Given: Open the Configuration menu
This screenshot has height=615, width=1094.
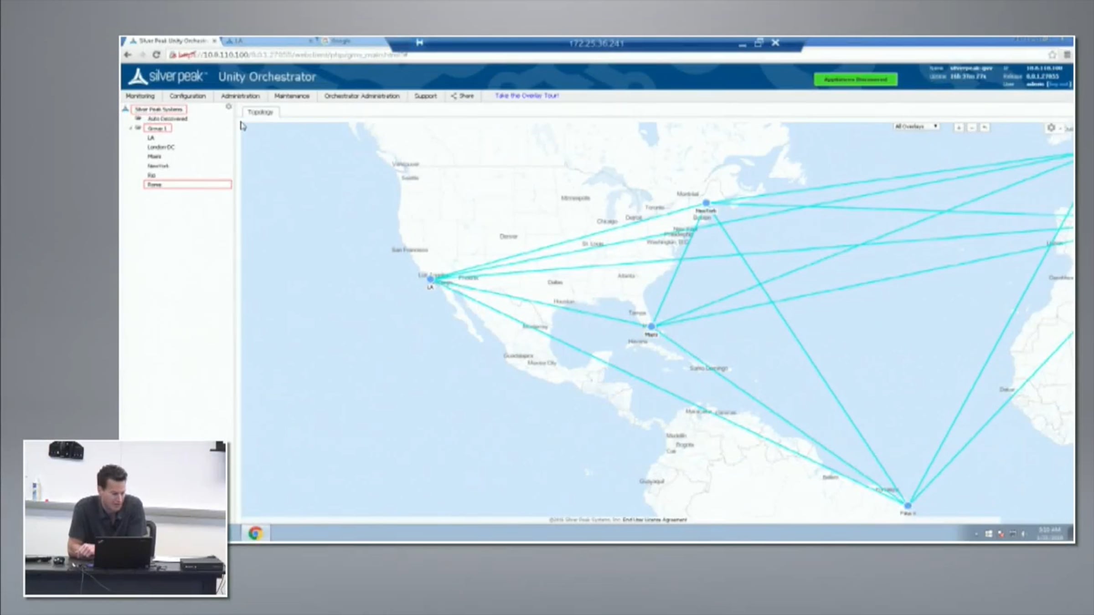Looking at the screenshot, I should pyautogui.click(x=187, y=96).
